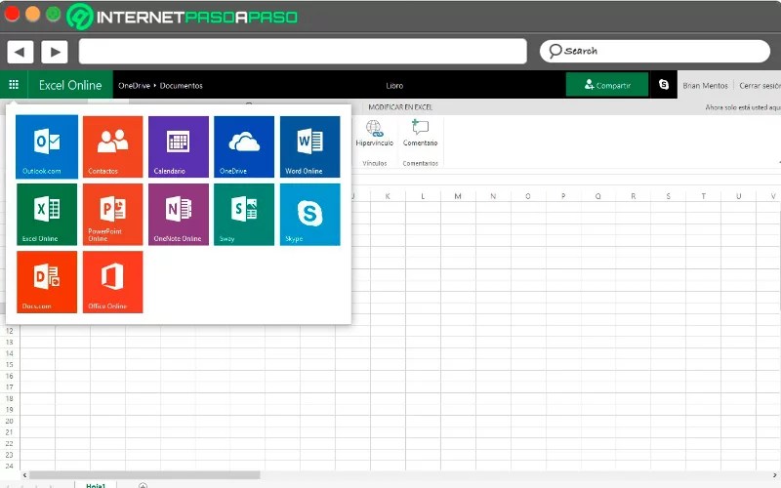Click the scroll left arrow
The width and height of the screenshot is (781, 488).
25,475
